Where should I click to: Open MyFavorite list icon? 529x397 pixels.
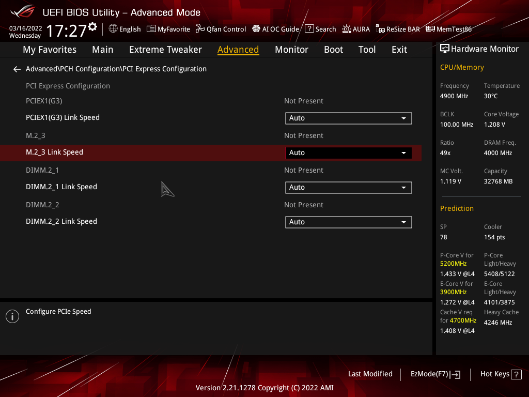(151, 29)
